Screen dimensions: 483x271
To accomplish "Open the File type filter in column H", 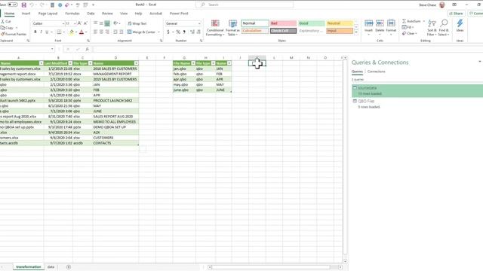I will pyautogui.click(x=213, y=63).
